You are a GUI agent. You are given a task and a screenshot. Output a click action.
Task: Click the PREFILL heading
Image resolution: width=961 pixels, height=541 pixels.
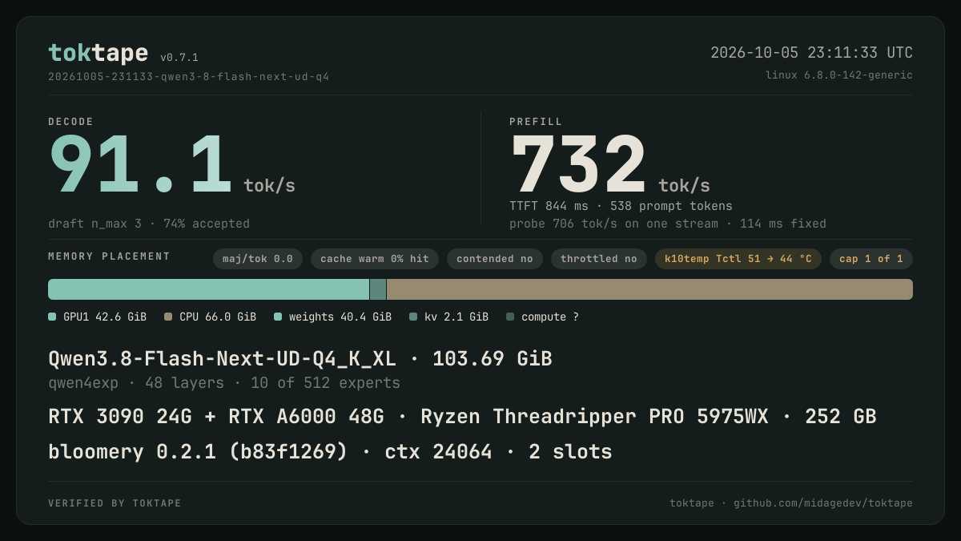pos(536,122)
